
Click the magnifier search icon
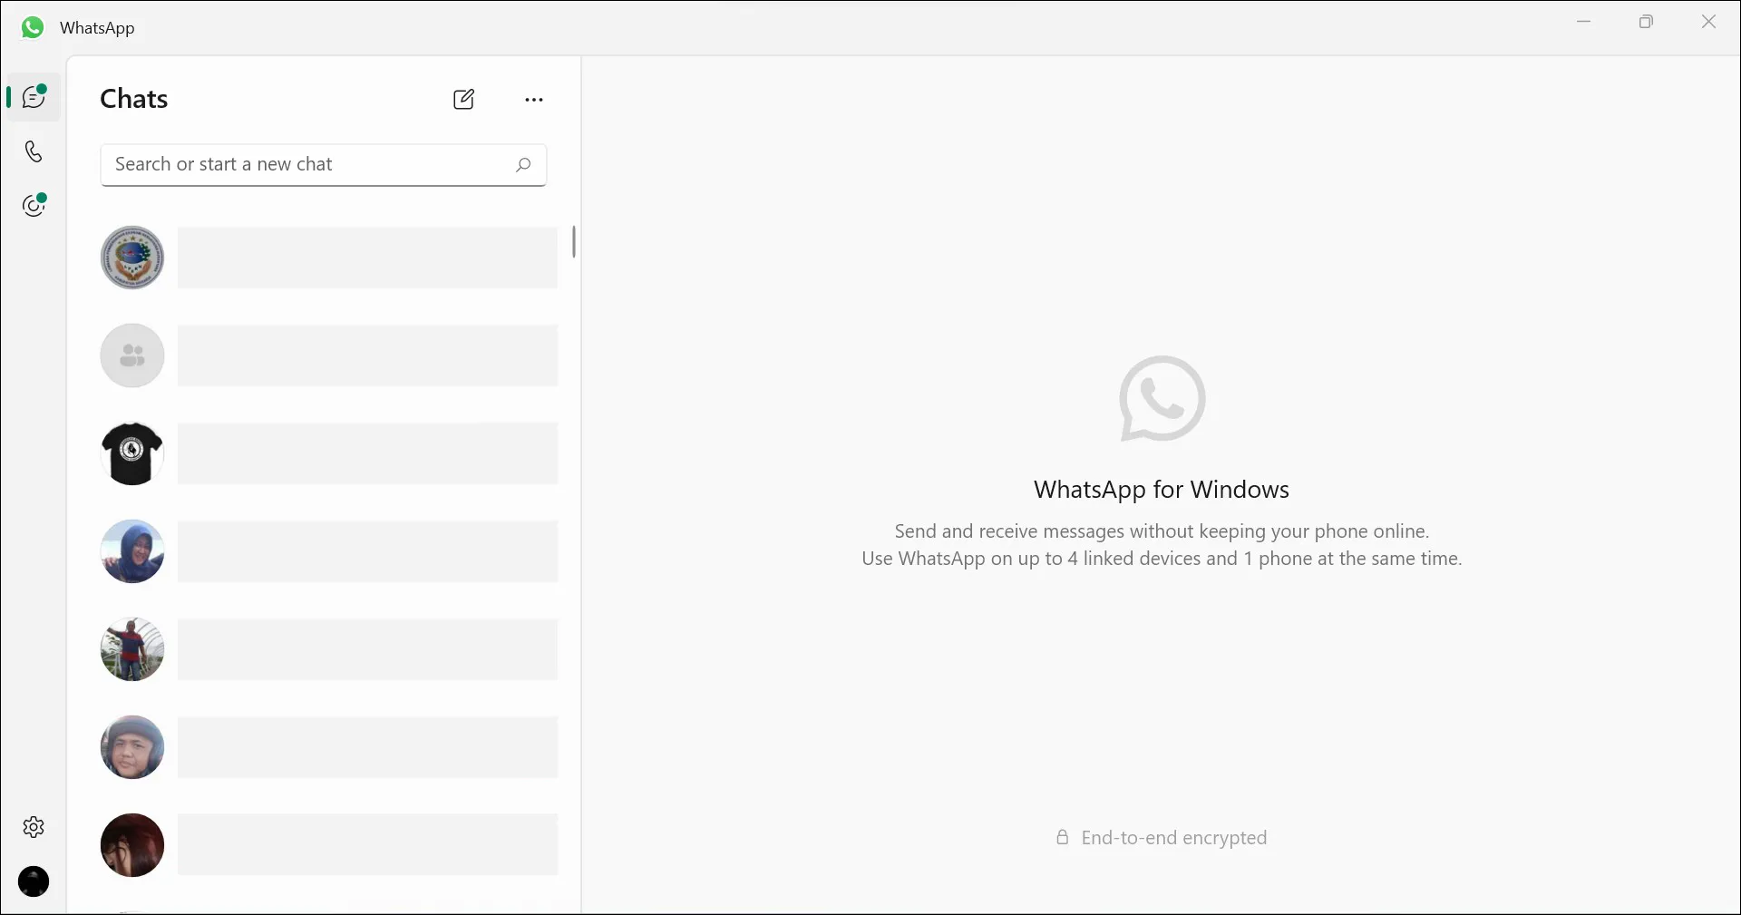pyautogui.click(x=523, y=165)
